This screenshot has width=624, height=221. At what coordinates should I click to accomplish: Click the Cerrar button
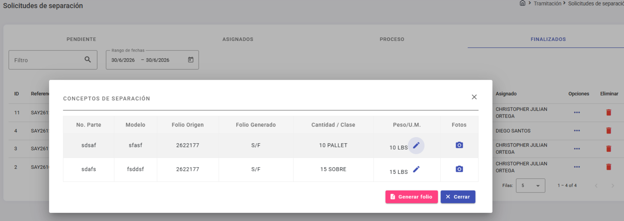point(458,197)
